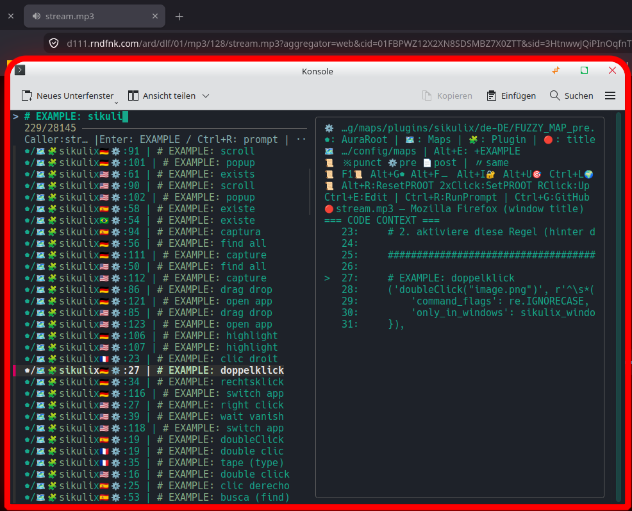
Task: Click the red circle icon beside 'stream.mp3 – Mozilla Firefox'
Action: point(329,209)
